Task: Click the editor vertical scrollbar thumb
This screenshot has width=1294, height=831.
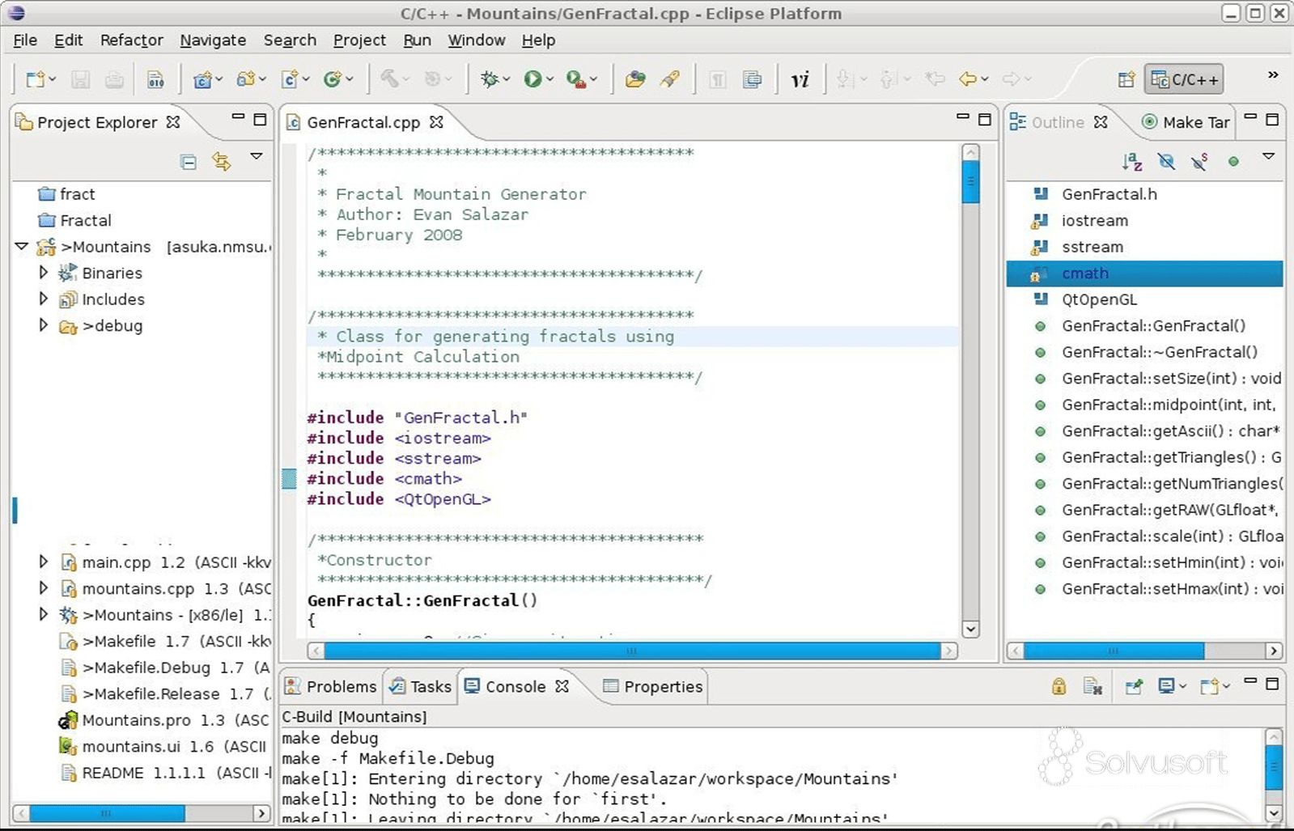Action: (970, 182)
